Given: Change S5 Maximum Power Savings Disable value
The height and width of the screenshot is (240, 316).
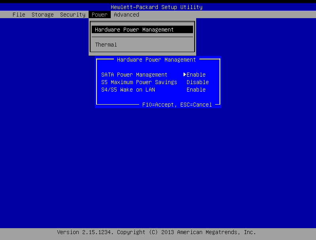Looking at the screenshot, I should (197, 82).
